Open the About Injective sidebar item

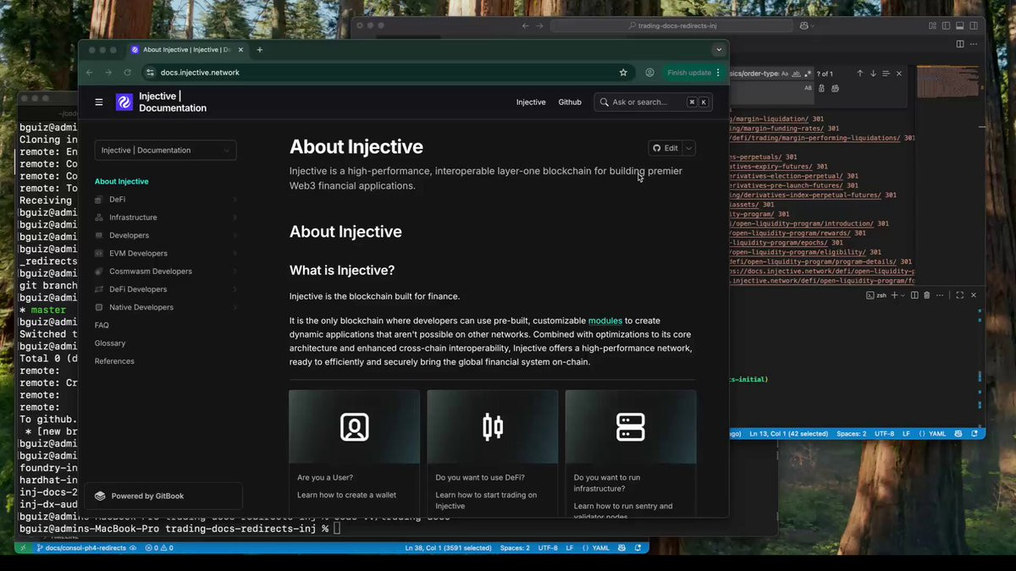pyautogui.click(x=121, y=182)
